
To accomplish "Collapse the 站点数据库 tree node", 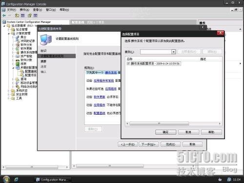I will (4, 26).
